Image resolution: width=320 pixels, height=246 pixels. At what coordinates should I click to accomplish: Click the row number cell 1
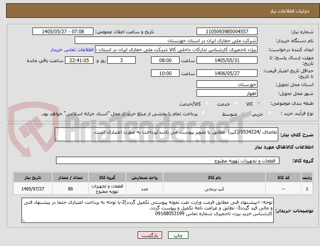(307, 189)
